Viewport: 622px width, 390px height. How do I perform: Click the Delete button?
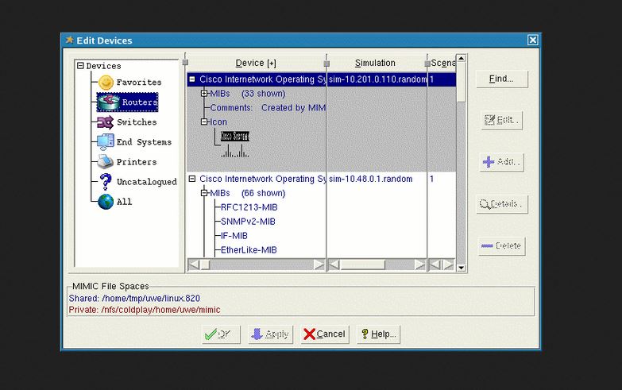coord(502,246)
